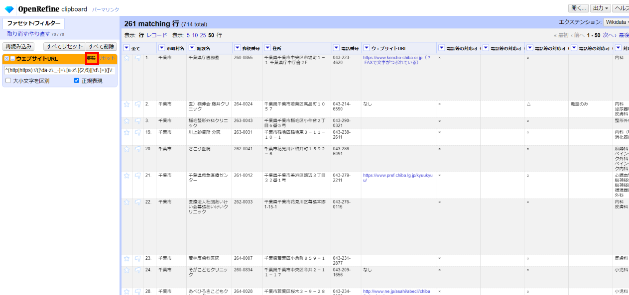Screen dimensions: 629x295
Task: Show 5 rows per page
Action: tap(188, 35)
